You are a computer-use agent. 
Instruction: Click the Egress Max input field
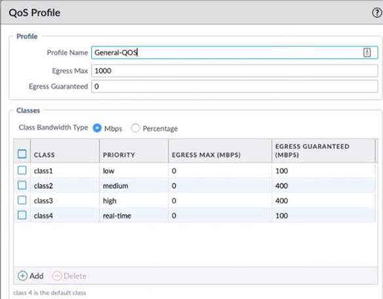(234, 71)
